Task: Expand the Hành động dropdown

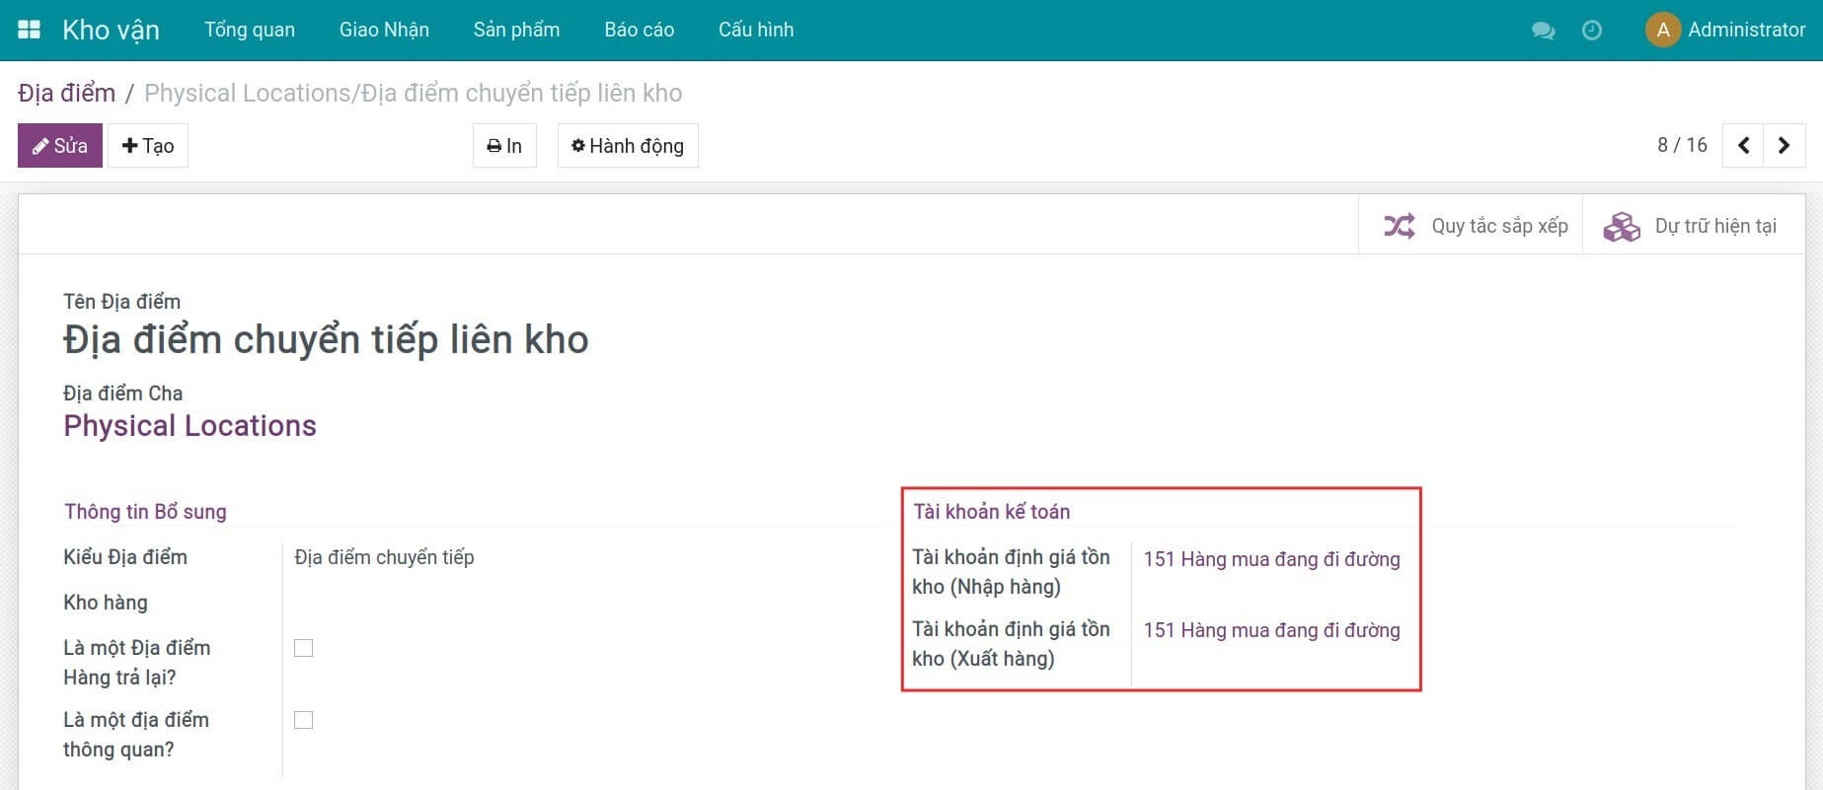Action: tap(628, 146)
